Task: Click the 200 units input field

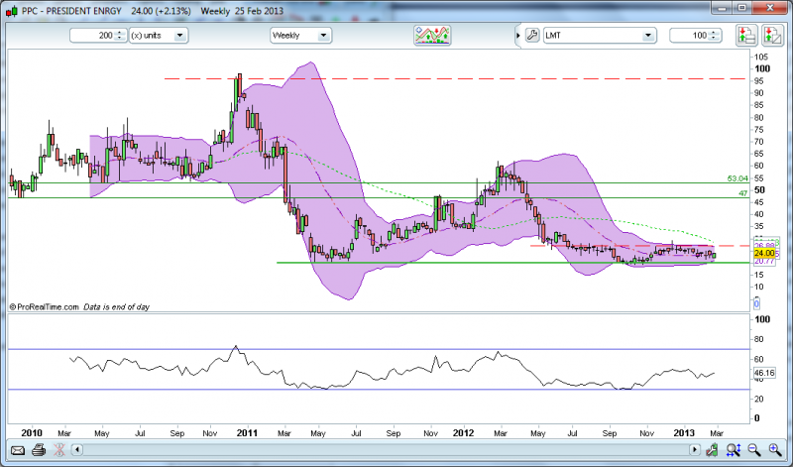Action: click(x=92, y=36)
